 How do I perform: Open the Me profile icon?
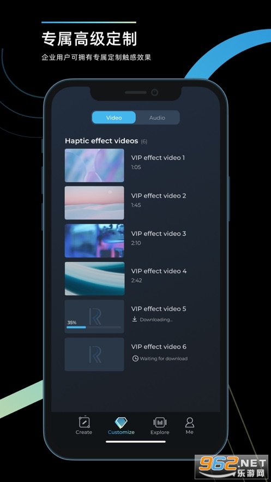(x=190, y=422)
